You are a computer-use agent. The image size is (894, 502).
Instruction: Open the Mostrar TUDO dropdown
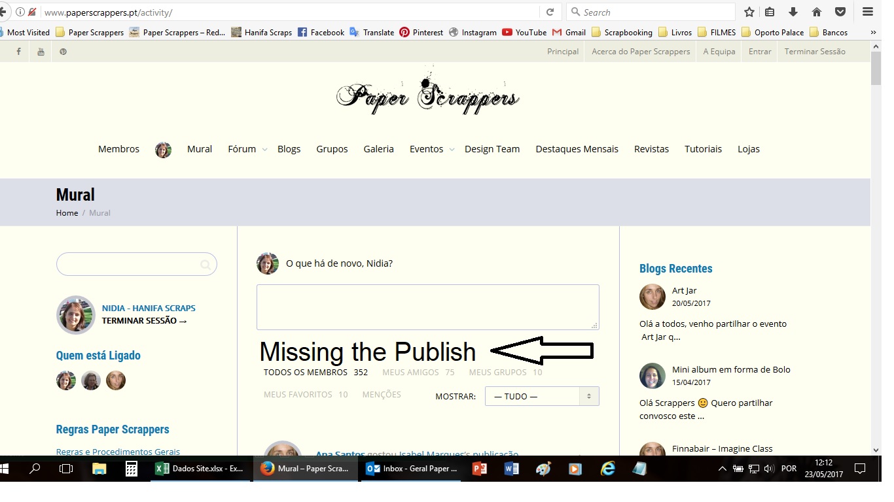[x=542, y=396]
